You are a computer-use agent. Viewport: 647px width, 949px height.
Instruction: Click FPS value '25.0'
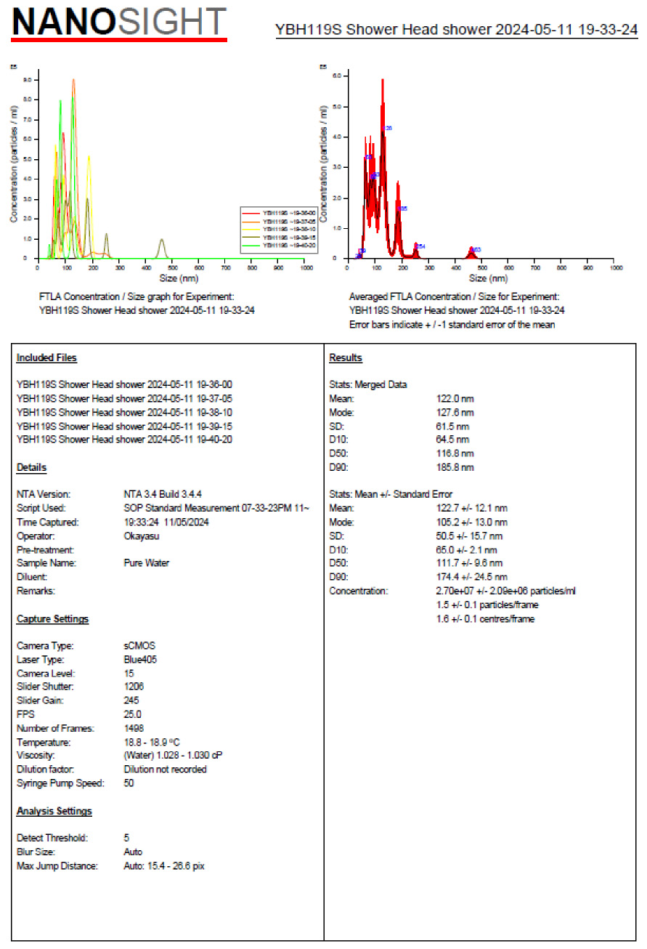tap(133, 714)
